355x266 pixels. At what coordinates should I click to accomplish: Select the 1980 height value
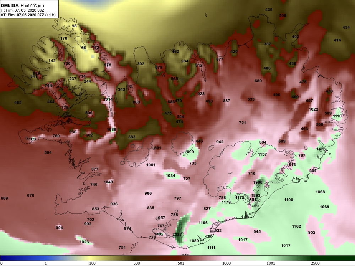[258, 182]
